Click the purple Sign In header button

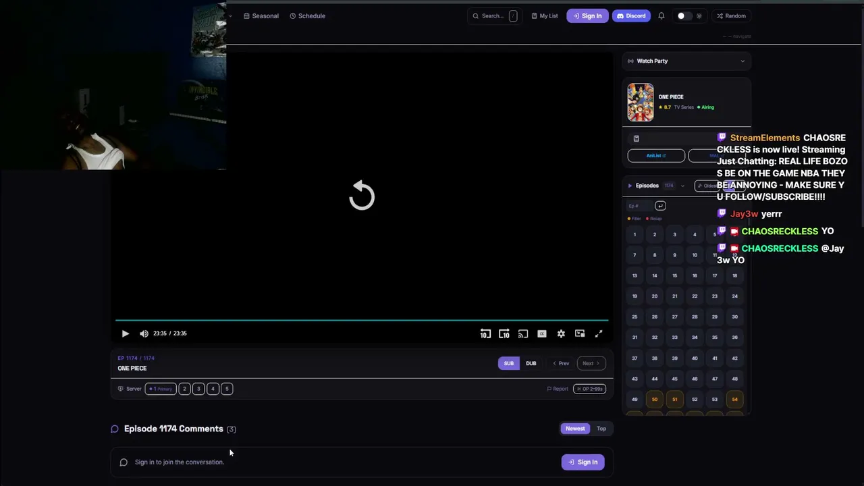pyautogui.click(x=587, y=16)
